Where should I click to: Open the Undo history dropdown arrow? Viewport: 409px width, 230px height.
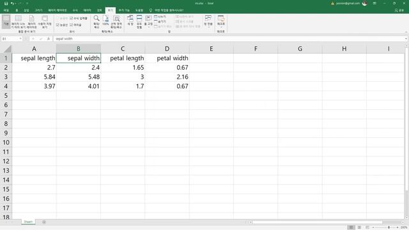[x=15, y=3]
